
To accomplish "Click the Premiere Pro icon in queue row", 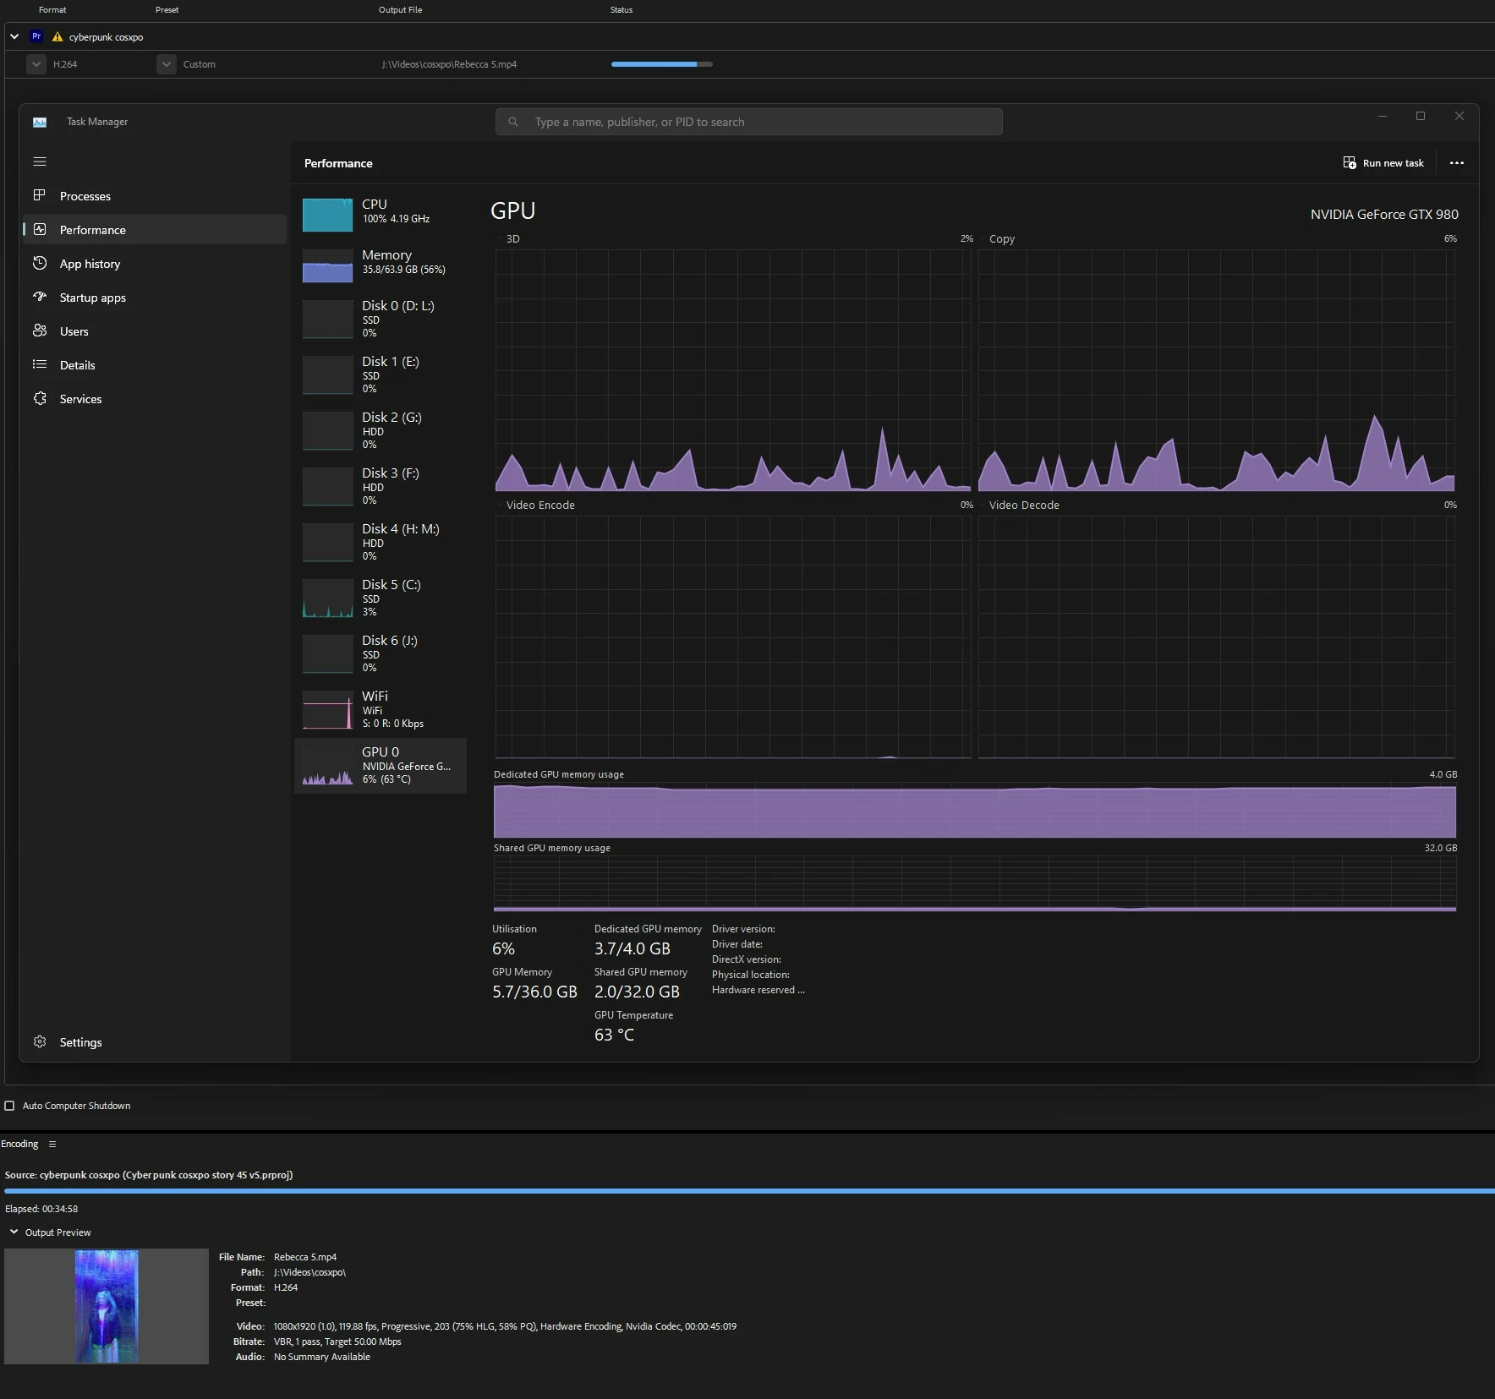I will (36, 36).
